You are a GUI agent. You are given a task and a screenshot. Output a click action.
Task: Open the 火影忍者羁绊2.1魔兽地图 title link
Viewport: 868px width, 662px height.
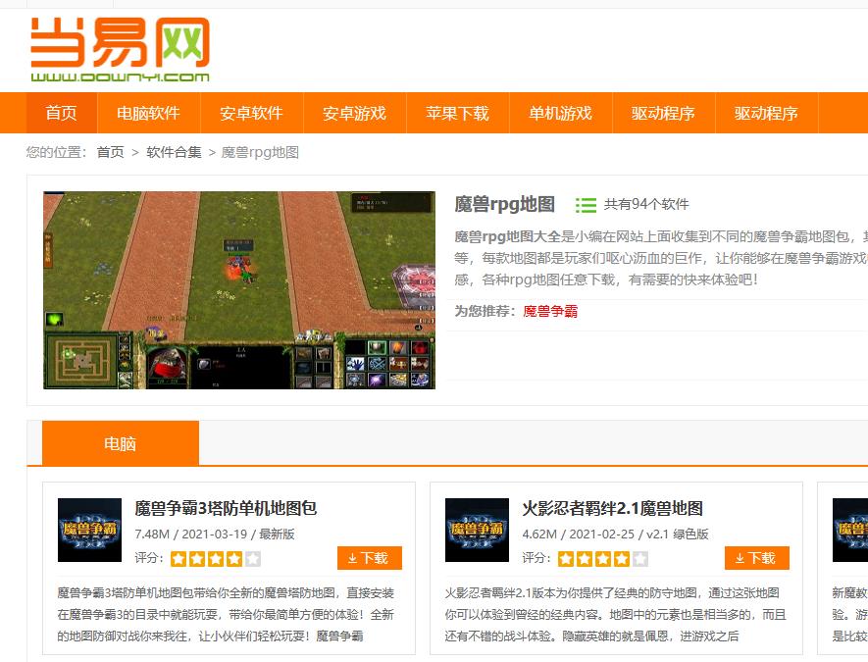pyautogui.click(x=612, y=508)
